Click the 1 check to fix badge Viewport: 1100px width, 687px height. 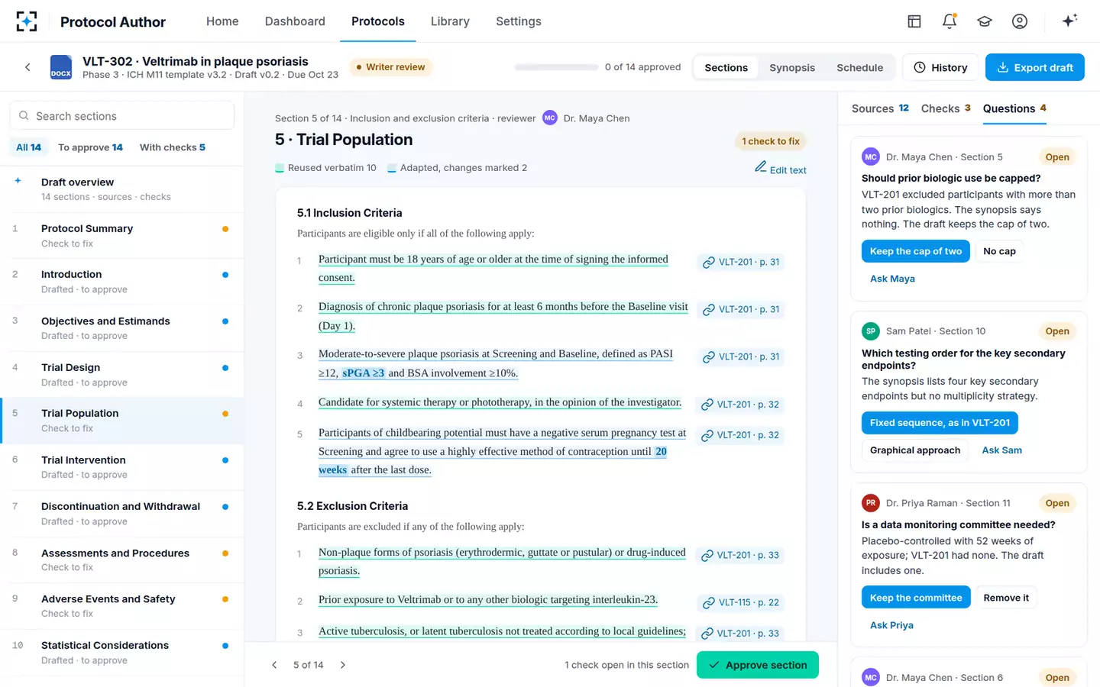tap(771, 141)
